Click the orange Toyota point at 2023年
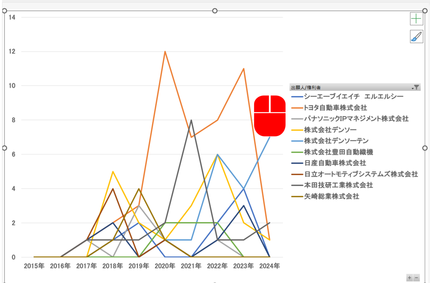This screenshot has width=430, height=283. click(x=244, y=69)
